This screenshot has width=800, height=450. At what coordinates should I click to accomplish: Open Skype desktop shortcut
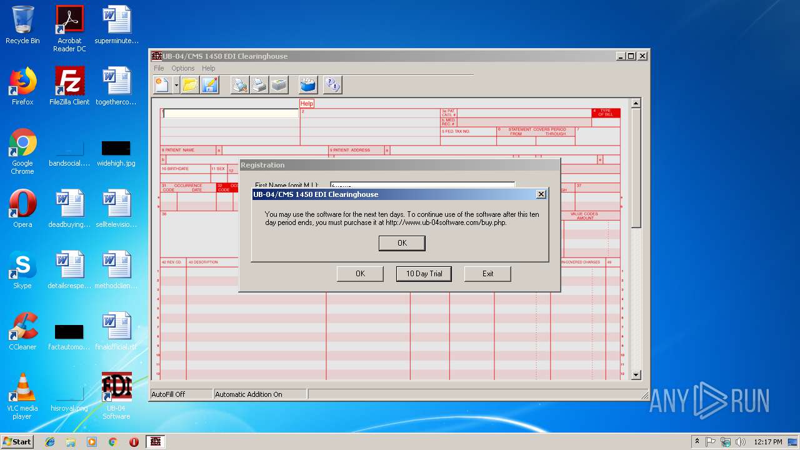click(22, 270)
